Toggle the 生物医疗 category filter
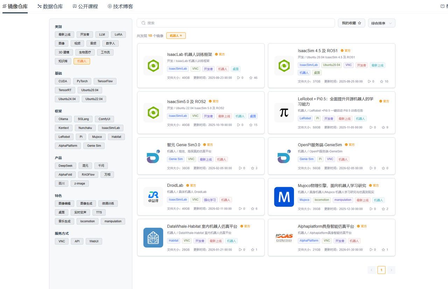The height and width of the screenshot is (289, 448). pyautogui.click(x=85, y=52)
